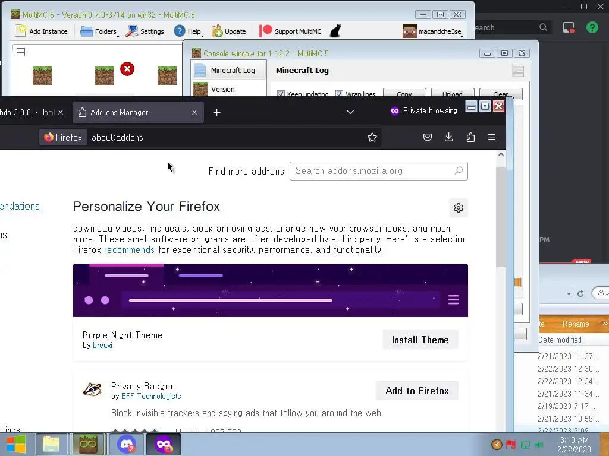Image resolution: width=609 pixels, height=456 pixels.
Task: Collapse the instance group toggle in MultiMC
Action: (21, 52)
